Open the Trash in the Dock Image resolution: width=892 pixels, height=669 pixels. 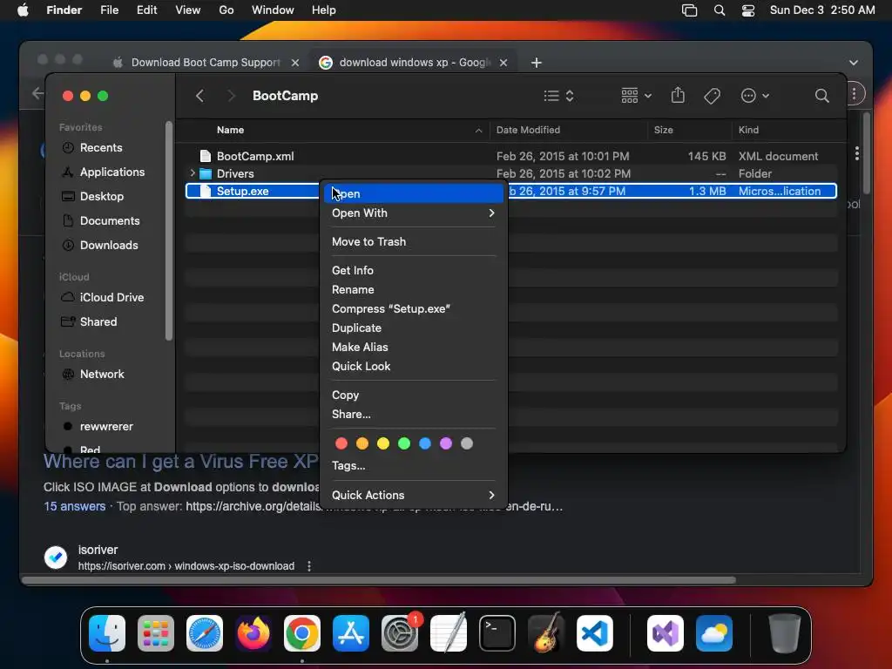pyautogui.click(x=785, y=633)
